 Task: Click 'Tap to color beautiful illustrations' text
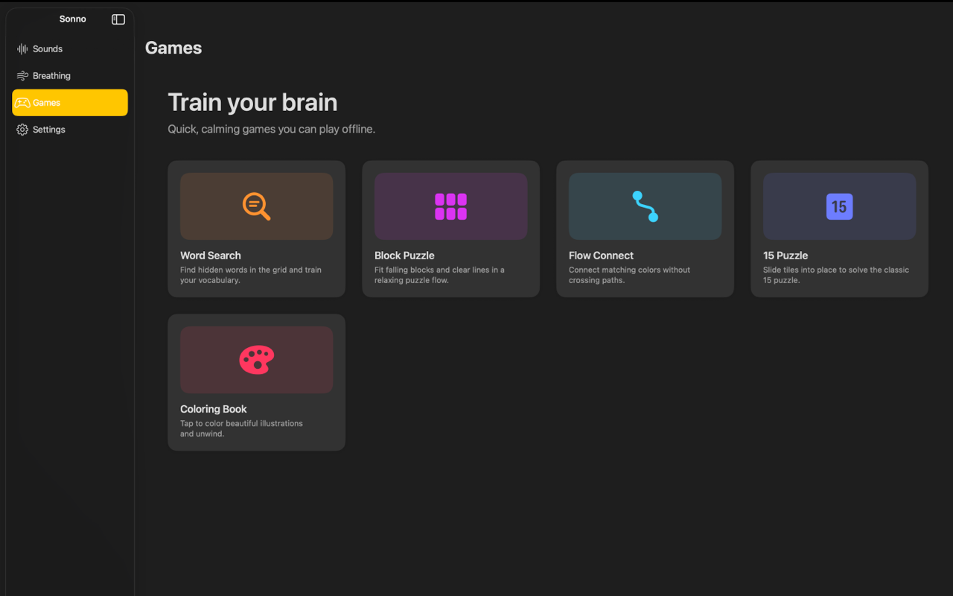[x=241, y=428]
